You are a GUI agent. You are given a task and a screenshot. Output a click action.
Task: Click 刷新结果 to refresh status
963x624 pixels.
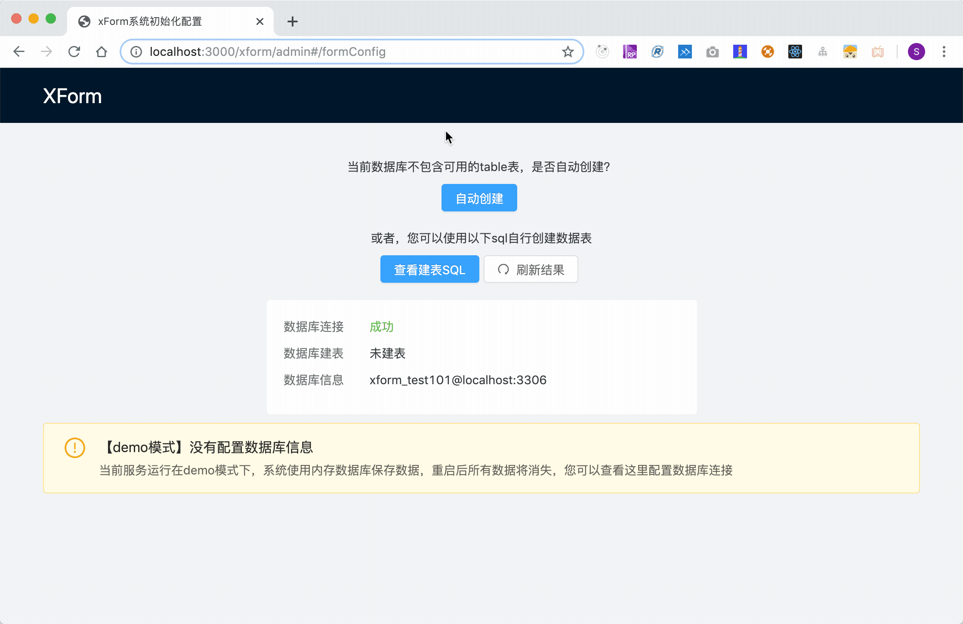531,269
